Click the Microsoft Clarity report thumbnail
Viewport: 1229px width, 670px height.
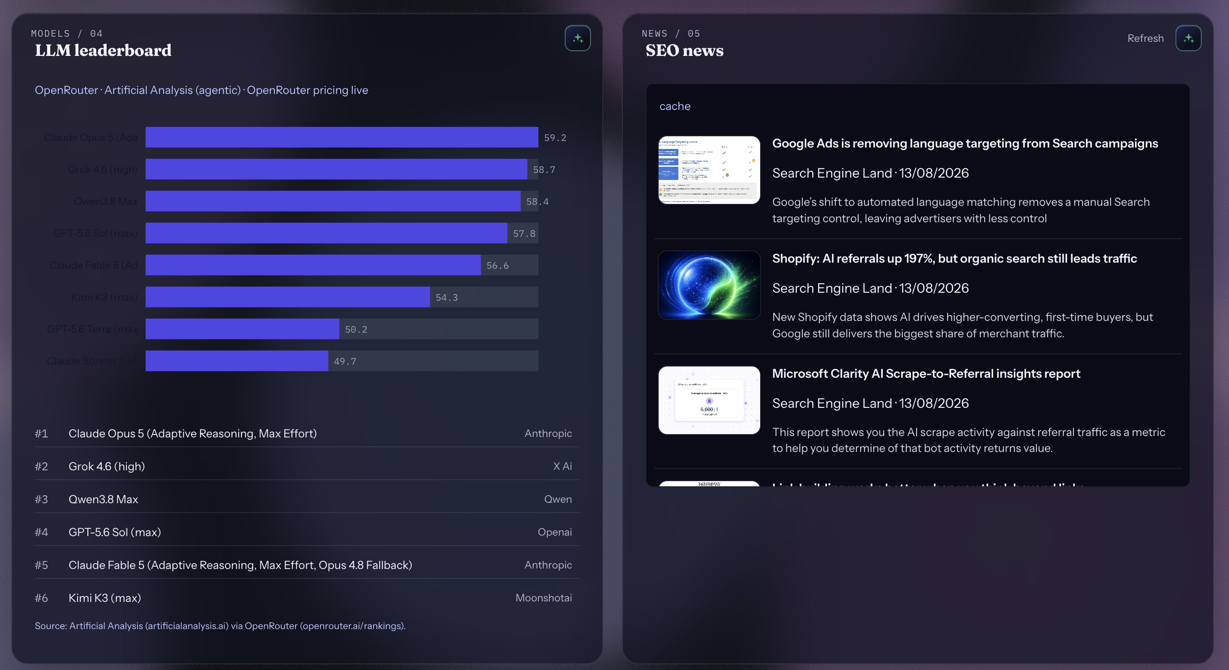[x=709, y=400]
